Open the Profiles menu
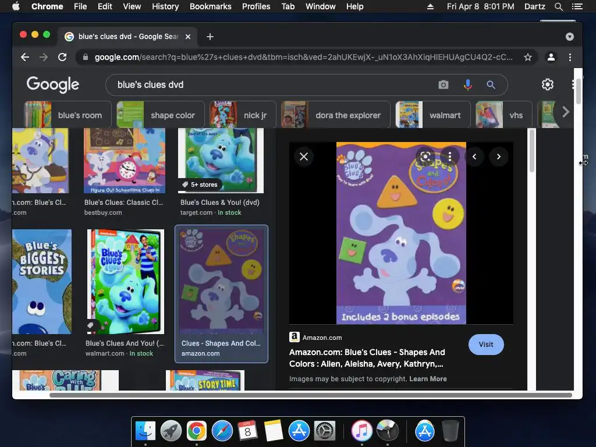Screen dimensions: 596x447 click(x=256, y=6)
